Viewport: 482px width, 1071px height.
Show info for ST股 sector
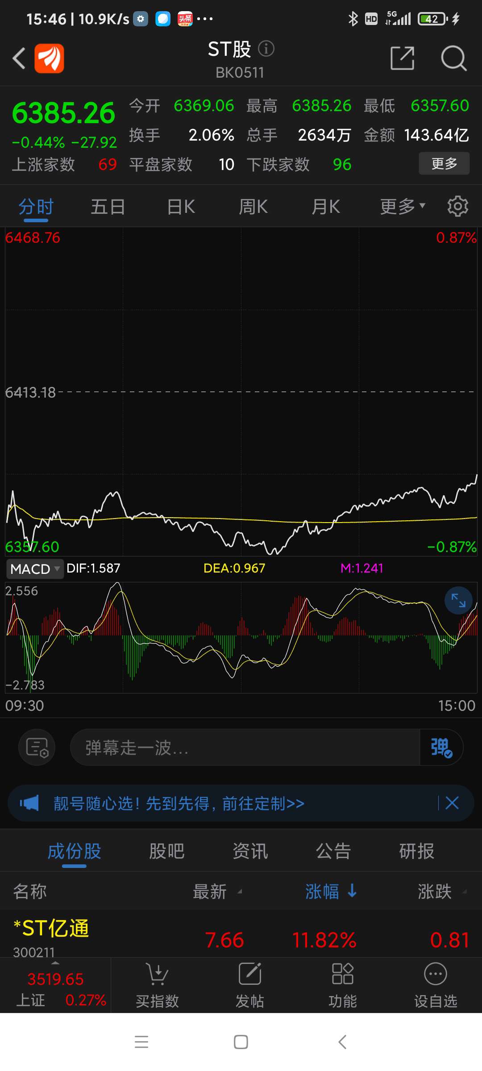pos(266,49)
